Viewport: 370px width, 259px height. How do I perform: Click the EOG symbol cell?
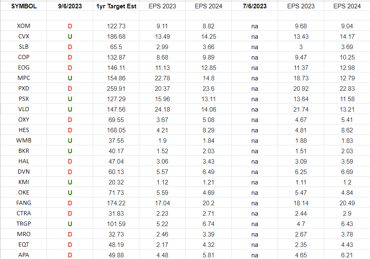pyautogui.click(x=24, y=67)
